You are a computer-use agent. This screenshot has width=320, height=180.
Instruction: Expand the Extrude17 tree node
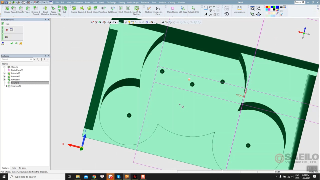pos(4,79)
